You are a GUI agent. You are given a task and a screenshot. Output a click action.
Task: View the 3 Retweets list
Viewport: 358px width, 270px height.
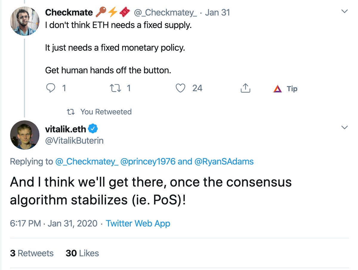click(32, 253)
